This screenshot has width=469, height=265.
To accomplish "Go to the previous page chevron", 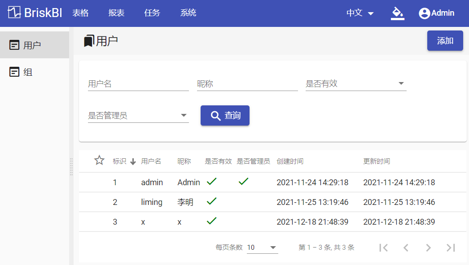I will 406,248.
